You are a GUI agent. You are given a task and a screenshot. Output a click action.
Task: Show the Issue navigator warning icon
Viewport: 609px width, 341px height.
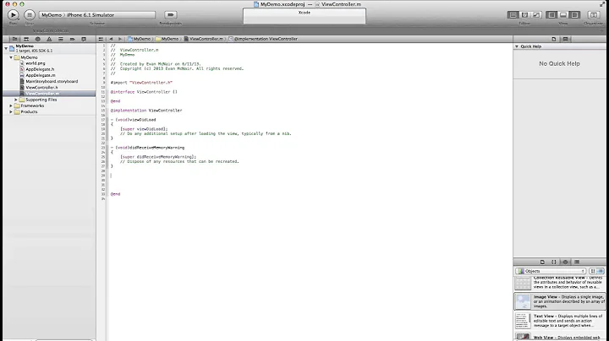[49, 39]
